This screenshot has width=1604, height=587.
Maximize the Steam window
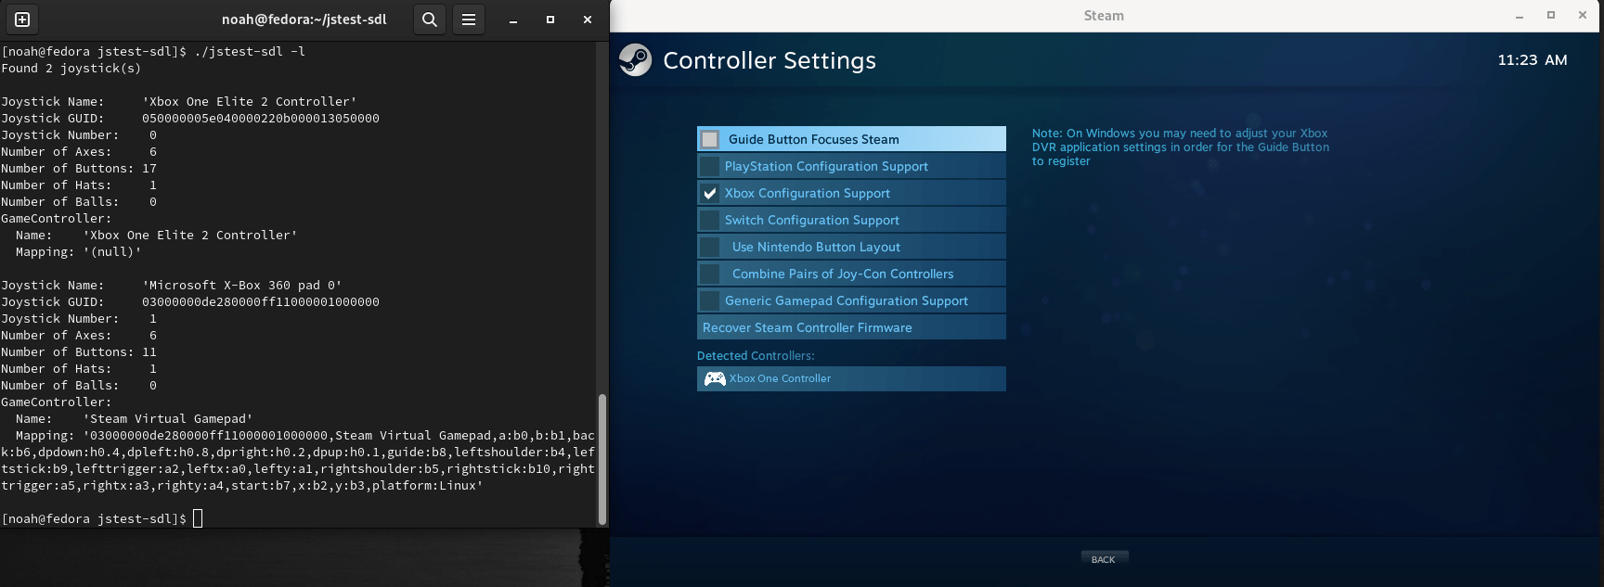coord(1551,16)
